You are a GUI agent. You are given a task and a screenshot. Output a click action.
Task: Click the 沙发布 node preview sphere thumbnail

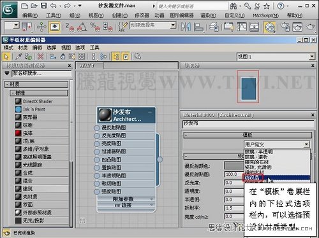tap(105, 115)
